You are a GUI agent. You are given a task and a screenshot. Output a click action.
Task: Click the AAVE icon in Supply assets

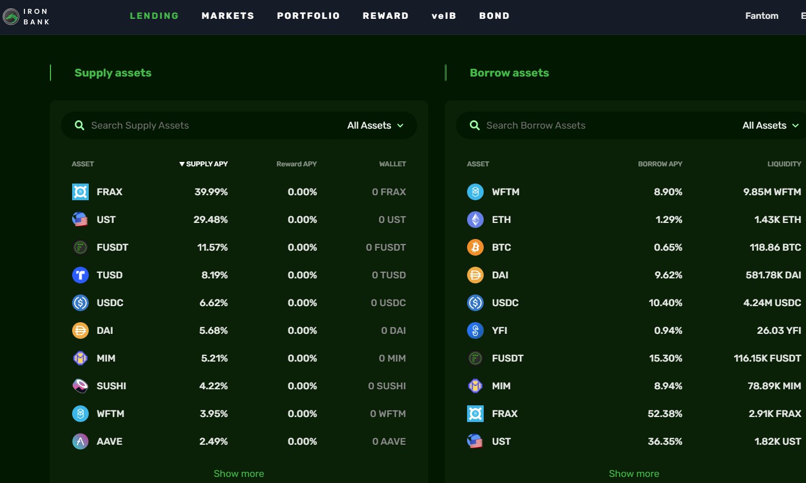tap(80, 441)
